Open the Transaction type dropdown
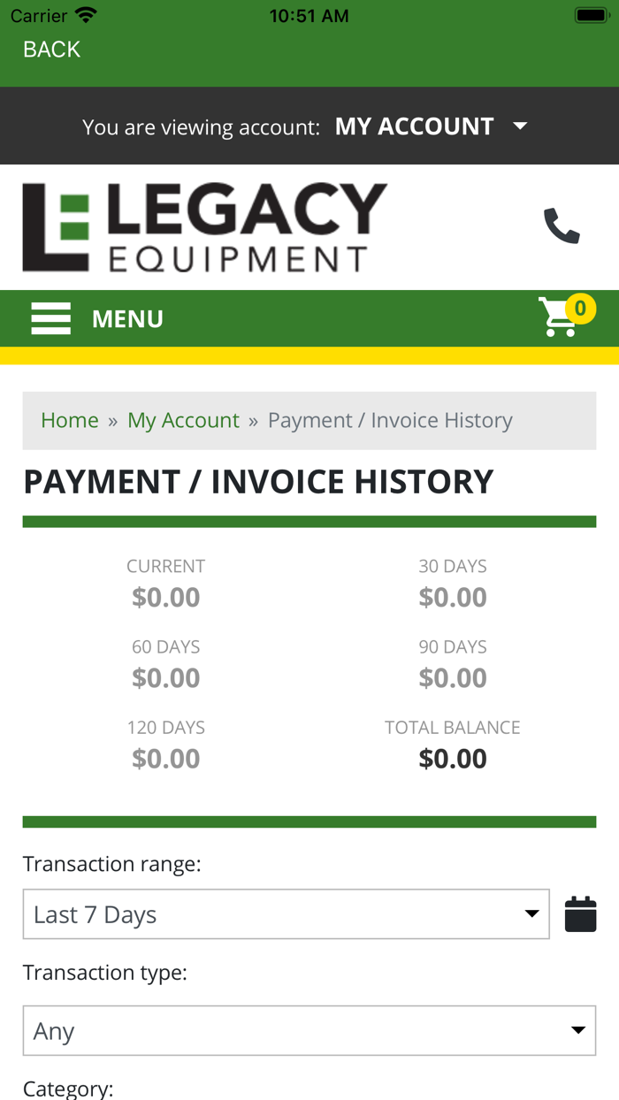This screenshot has width=619, height=1100. [x=308, y=1030]
